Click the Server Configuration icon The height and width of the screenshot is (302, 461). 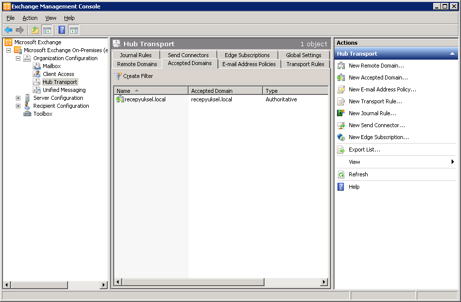(x=27, y=98)
